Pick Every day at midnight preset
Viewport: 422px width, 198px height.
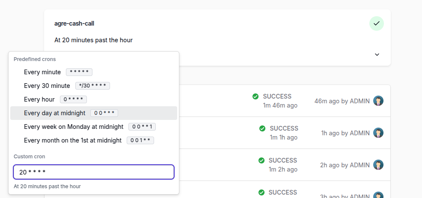94,113
